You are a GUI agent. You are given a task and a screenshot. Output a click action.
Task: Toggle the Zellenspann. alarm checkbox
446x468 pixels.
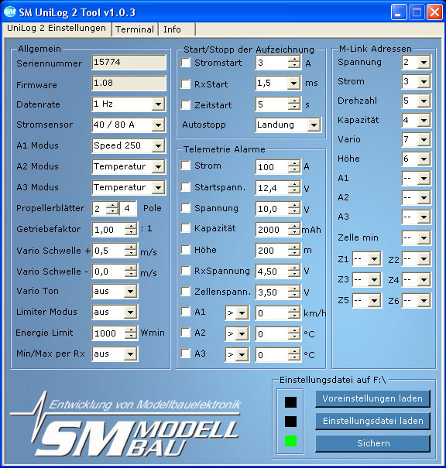click(186, 292)
